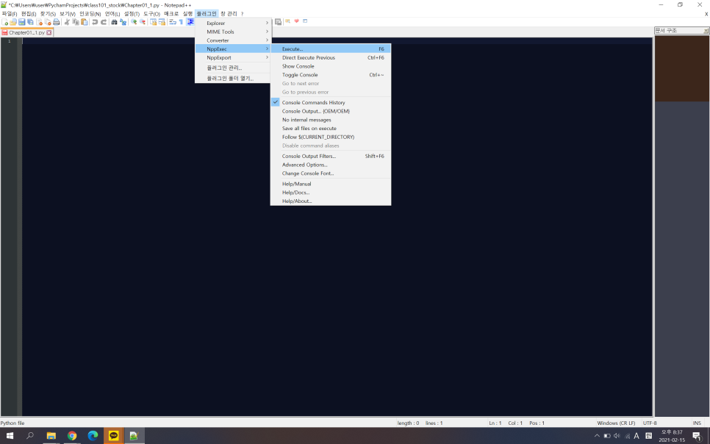Click the taskbar clock showing 오후 8:37
Screen dimensions: 710x444
point(672,436)
